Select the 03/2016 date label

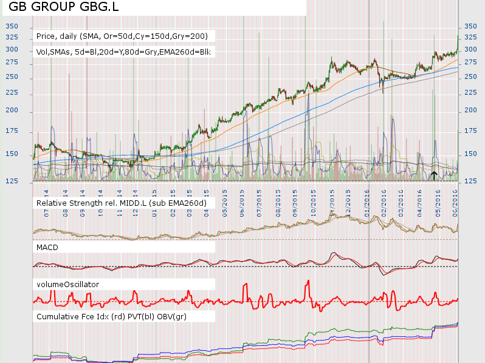coord(401,203)
